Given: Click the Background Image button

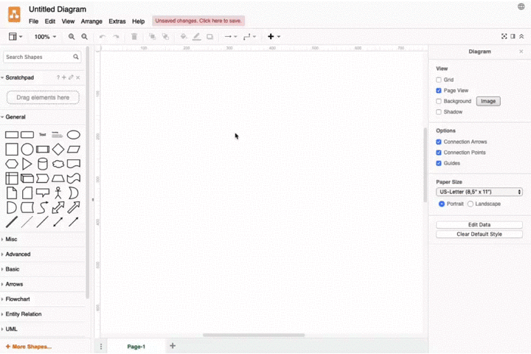Looking at the screenshot, I should click(x=488, y=101).
